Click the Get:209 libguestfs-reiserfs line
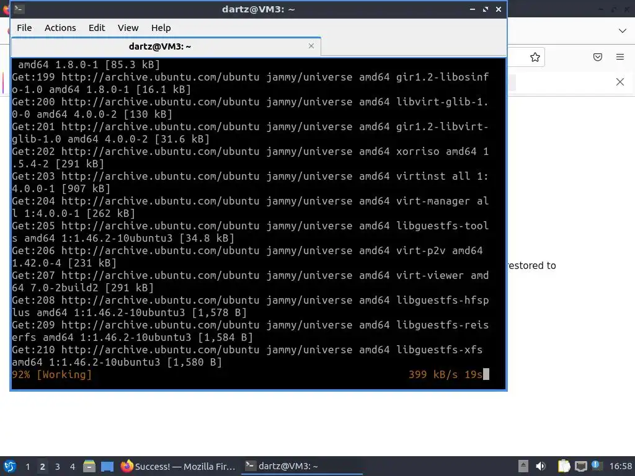Viewport: 635px width, 476px height. point(251,331)
